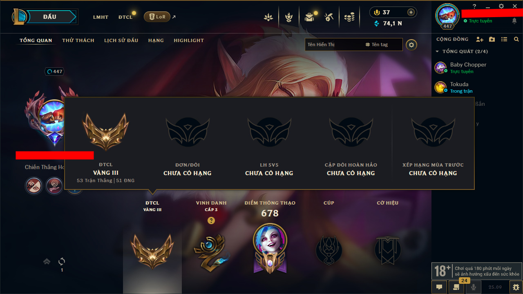This screenshot has height=294, width=523.
Task: Click the add friend icon
Action: pos(480,39)
